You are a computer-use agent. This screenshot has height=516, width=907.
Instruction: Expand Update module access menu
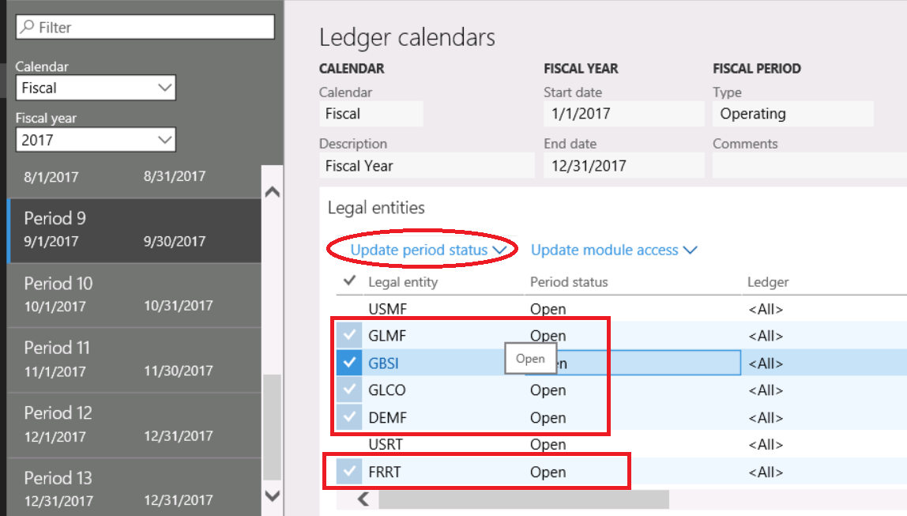point(614,250)
